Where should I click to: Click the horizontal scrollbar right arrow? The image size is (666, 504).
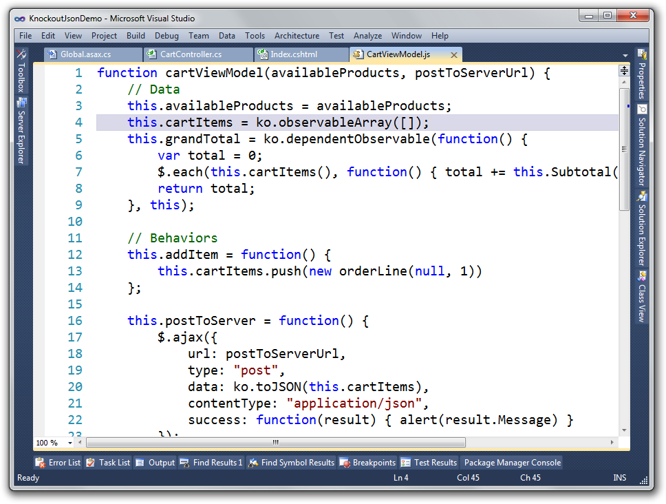(x=612, y=443)
